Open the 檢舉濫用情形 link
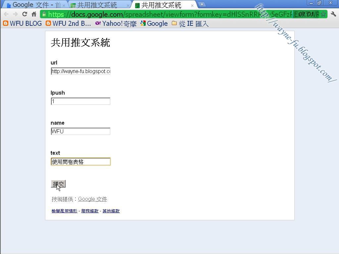339x254 pixels. coord(65,211)
